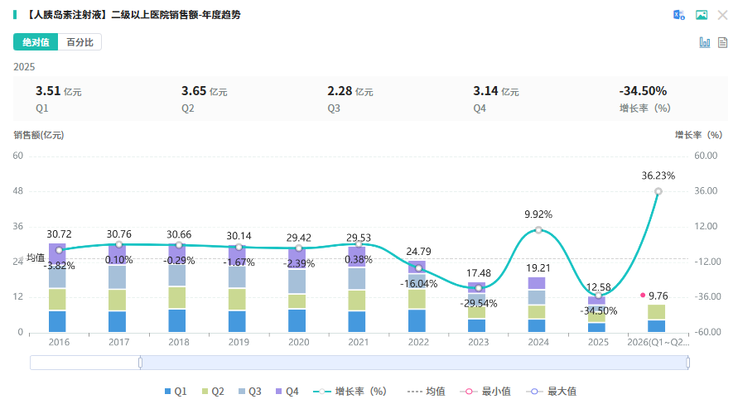Screen dimensions: 738x404
Task: Toggle Q4 series in legend
Action: [x=287, y=392]
